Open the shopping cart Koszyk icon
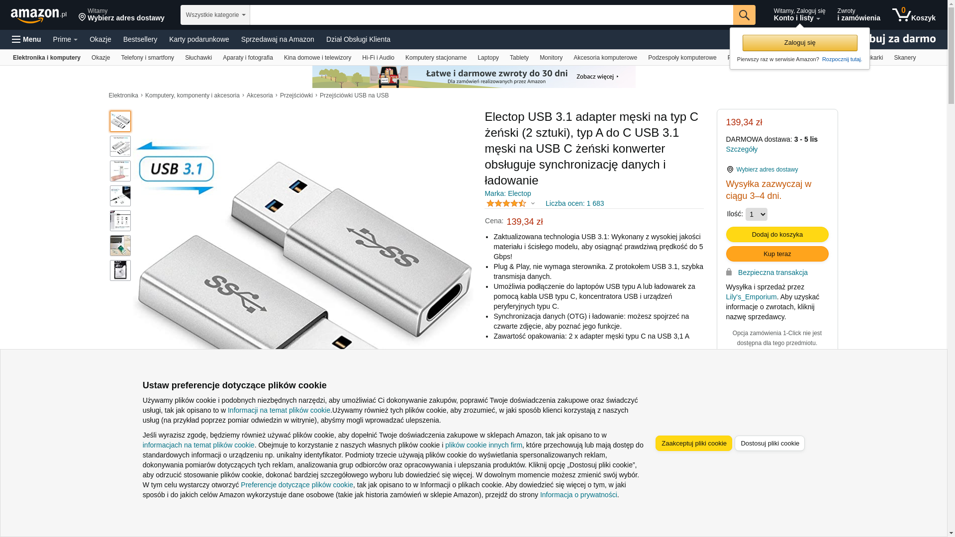This screenshot has width=955, height=537. click(914, 15)
